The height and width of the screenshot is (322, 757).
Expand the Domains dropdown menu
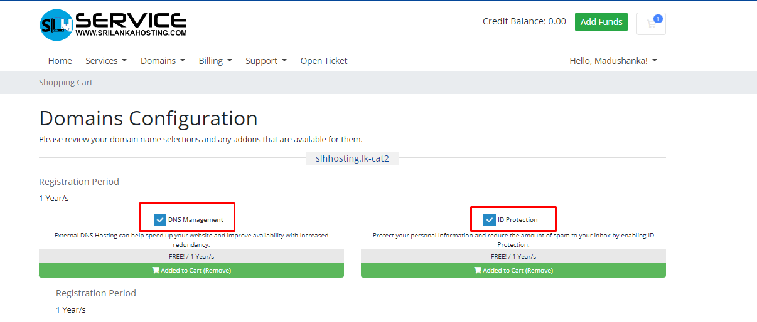[163, 61]
